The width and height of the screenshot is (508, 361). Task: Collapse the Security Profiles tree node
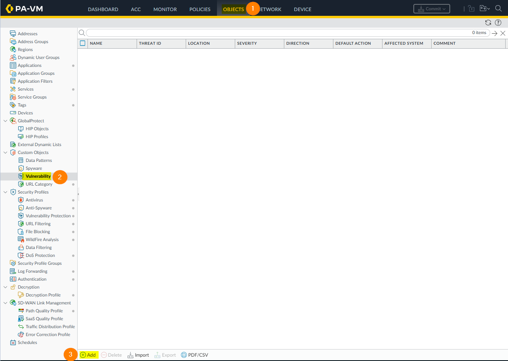coord(5,192)
